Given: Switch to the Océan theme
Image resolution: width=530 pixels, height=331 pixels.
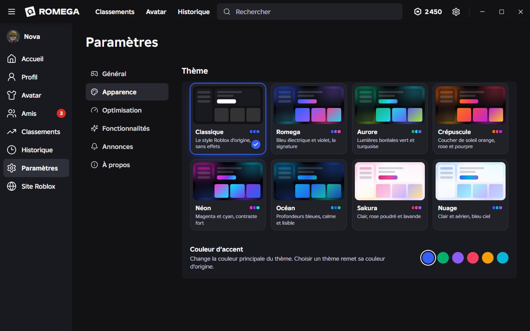Looking at the screenshot, I should tap(309, 195).
